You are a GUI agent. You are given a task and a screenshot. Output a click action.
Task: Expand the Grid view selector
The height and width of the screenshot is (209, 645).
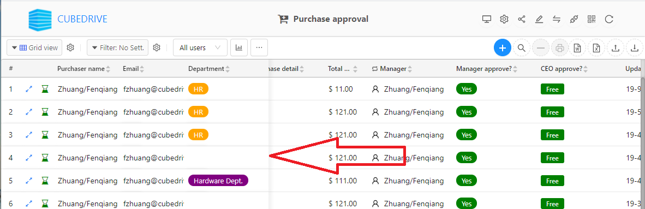(x=34, y=47)
